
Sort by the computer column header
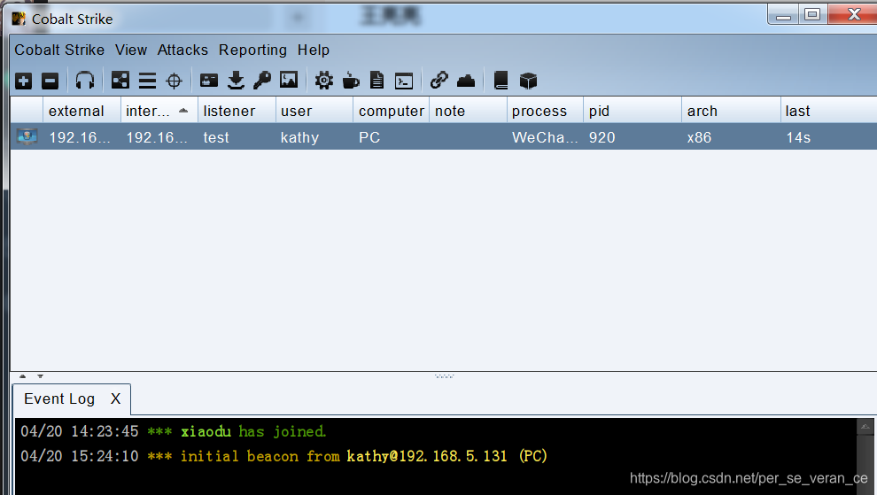391,111
